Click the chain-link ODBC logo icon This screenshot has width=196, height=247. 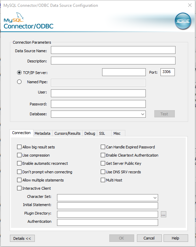[x=183, y=21]
